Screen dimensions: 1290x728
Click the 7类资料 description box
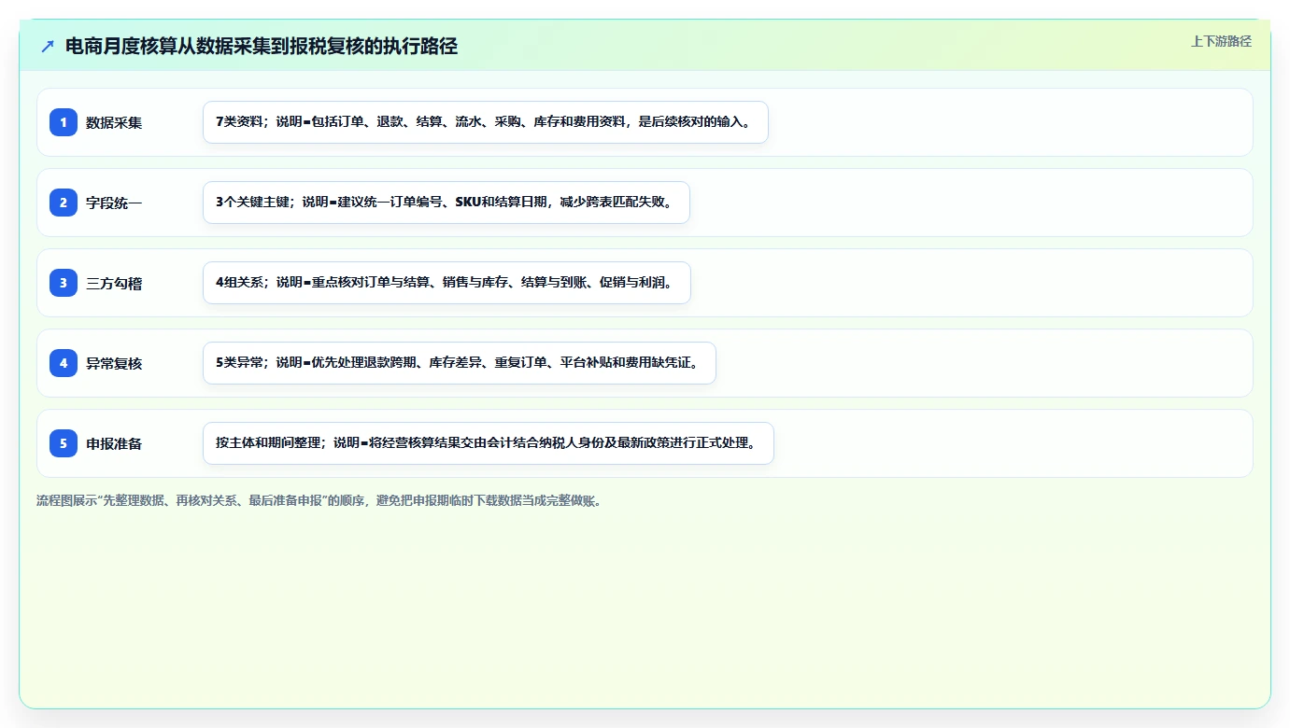point(486,122)
